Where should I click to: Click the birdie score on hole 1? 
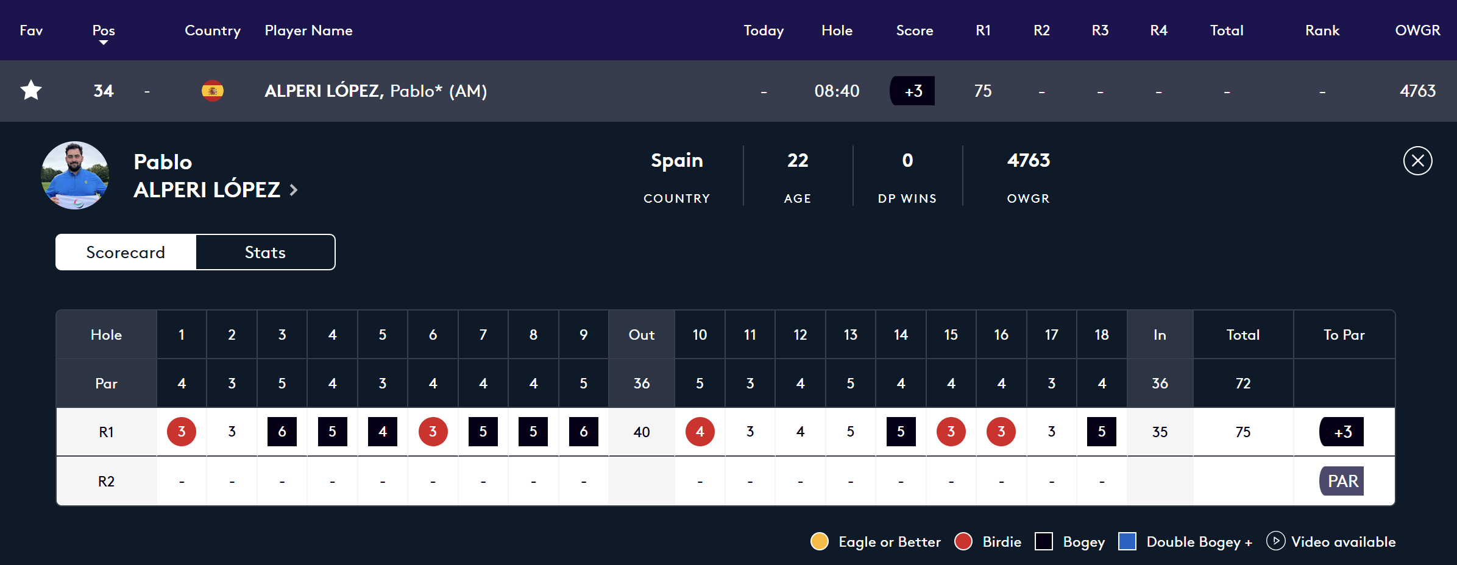click(182, 432)
